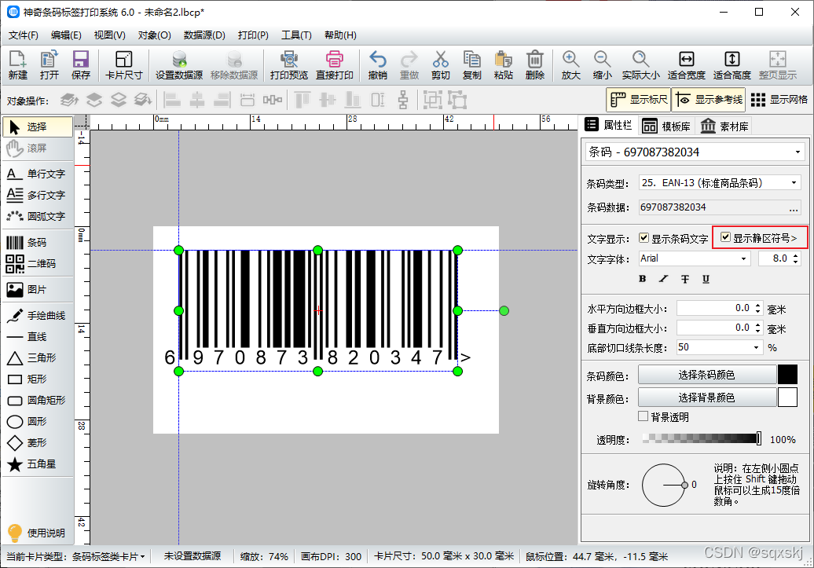Switch to the 模板库 tab

coord(666,126)
